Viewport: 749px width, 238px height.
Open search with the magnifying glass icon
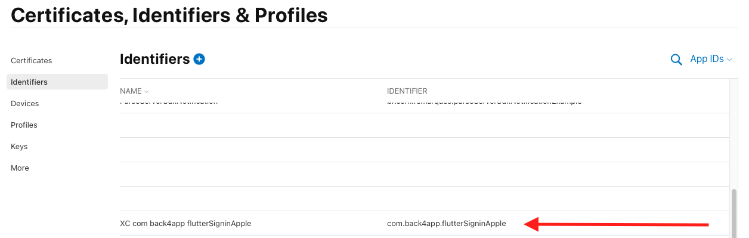[676, 60]
